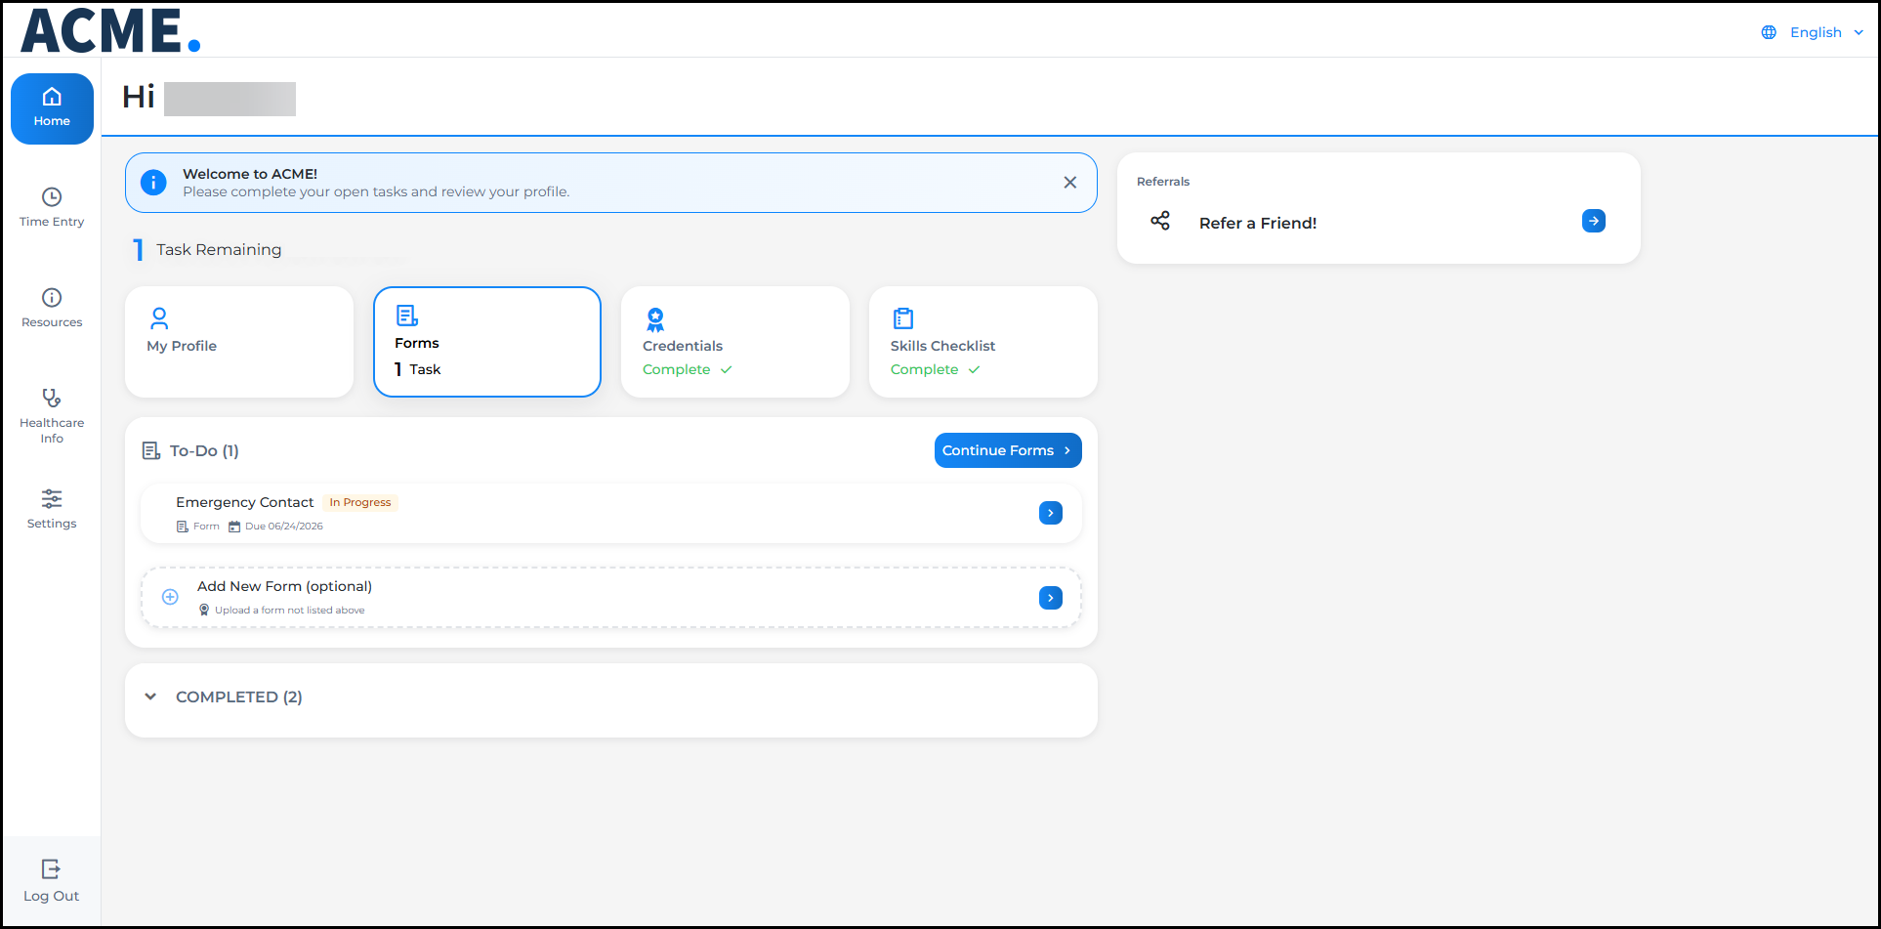
Task: Open the Home sidebar item
Action: 52,108
